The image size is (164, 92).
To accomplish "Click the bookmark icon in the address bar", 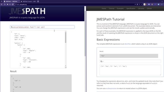I will [x=139, y=4].
